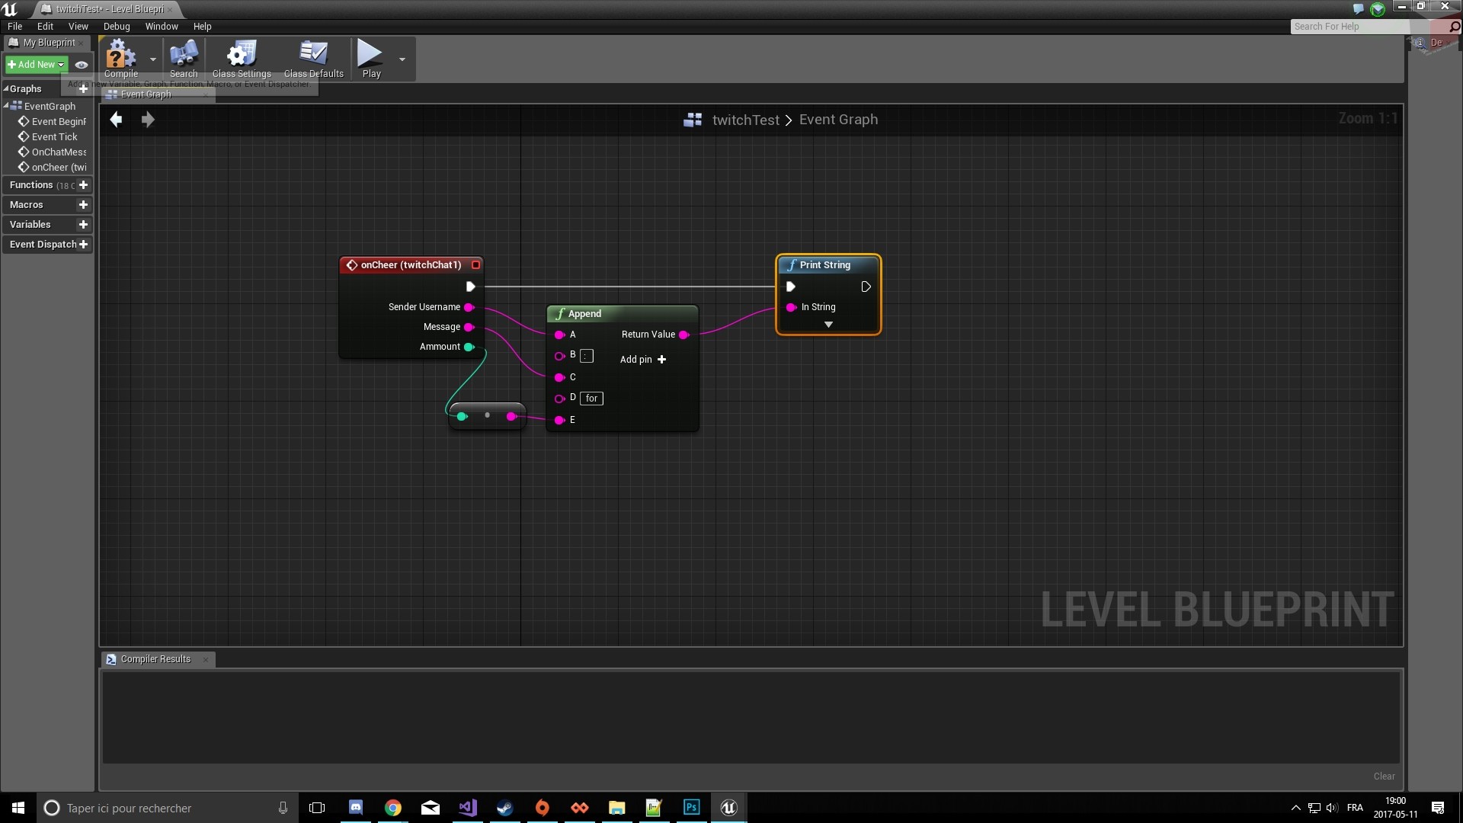This screenshot has width=1463, height=823.
Task: Click D input field on Append node
Action: coord(592,397)
